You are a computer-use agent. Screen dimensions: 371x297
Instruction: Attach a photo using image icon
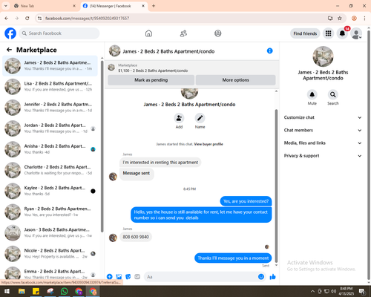tap(119, 277)
